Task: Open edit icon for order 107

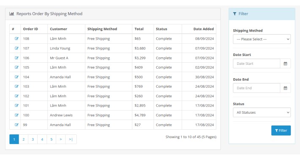Action: point(16,48)
